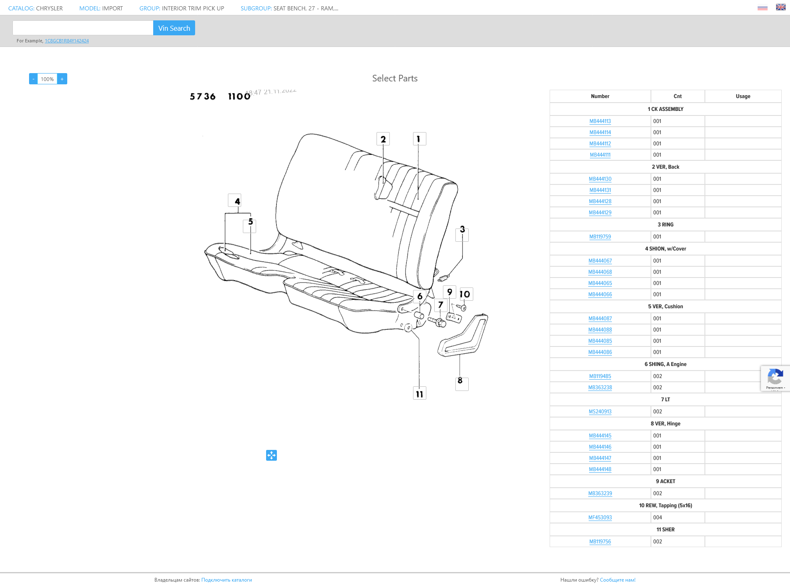Zoom in diagram with plus button
Screen dimensions: 790x587
pyautogui.click(x=62, y=79)
